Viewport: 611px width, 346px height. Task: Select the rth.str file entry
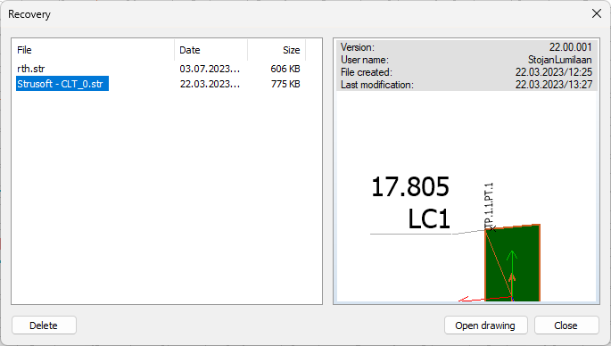[x=31, y=69]
